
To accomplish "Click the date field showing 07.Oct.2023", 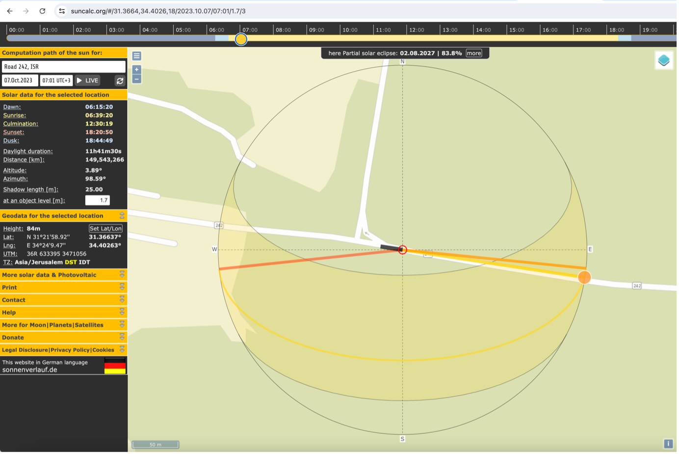I will click(20, 80).
